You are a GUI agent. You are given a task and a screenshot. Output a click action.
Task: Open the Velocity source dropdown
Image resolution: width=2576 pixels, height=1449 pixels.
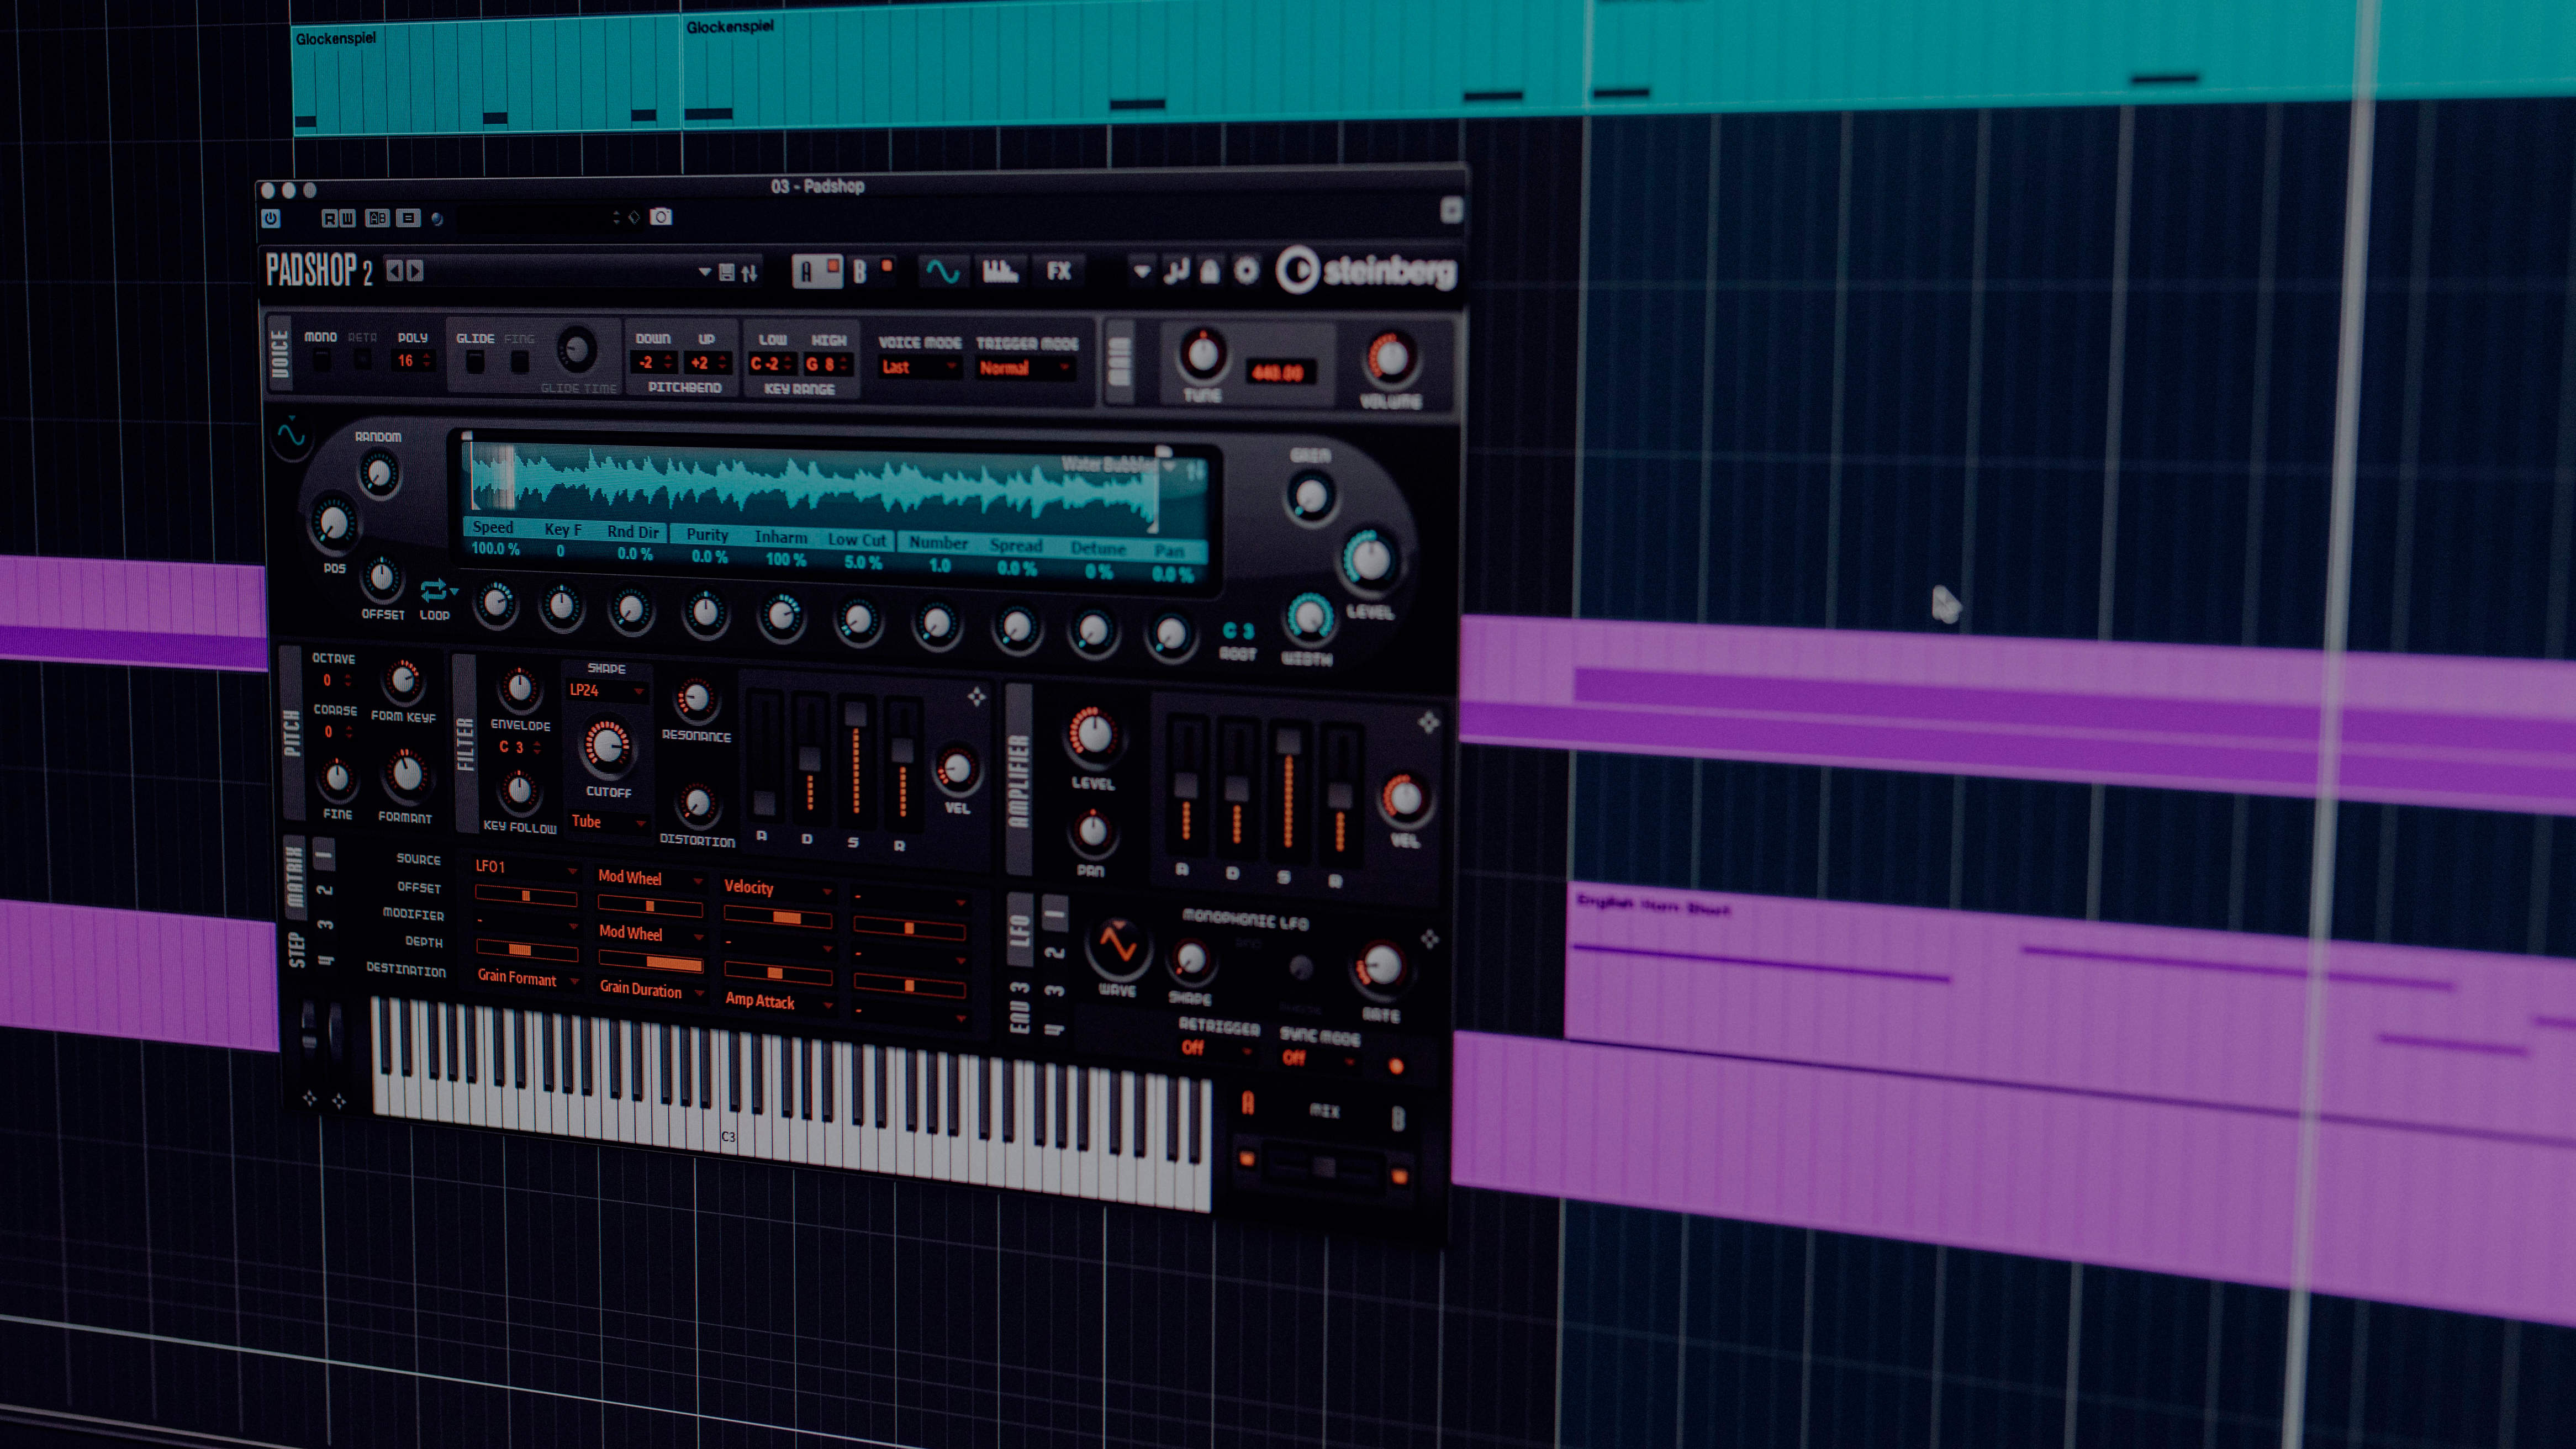click(x=778, y=888)
